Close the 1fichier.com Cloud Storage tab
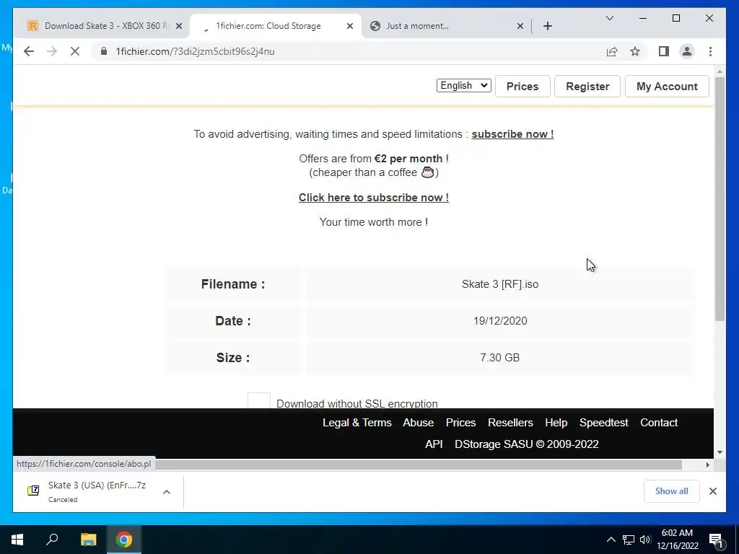This screenshot has height=554, width=739. pos(350,26)
